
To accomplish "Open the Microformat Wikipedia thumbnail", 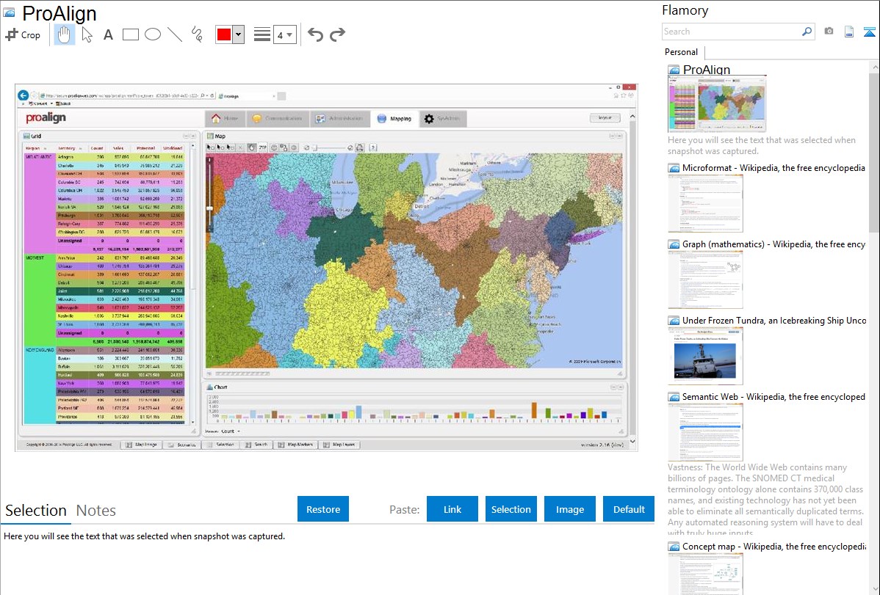I will point(705,203).
